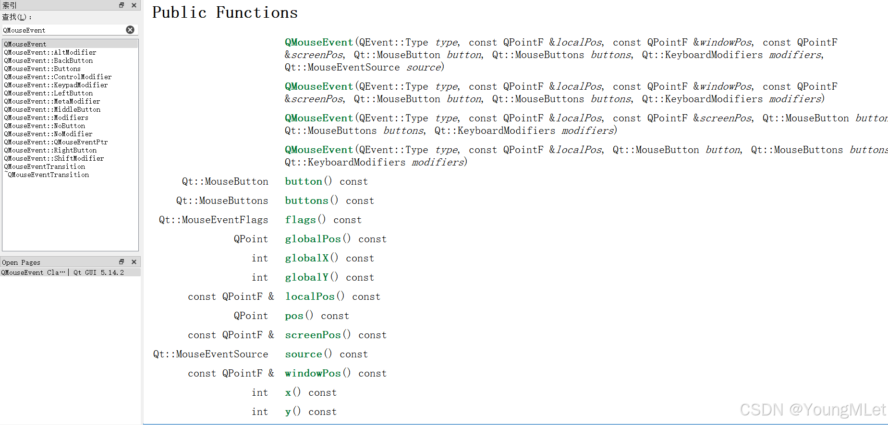The image size is (888, 425).
Task: Select QMouseEvent::LeftButton in index list
Action: 48,93
